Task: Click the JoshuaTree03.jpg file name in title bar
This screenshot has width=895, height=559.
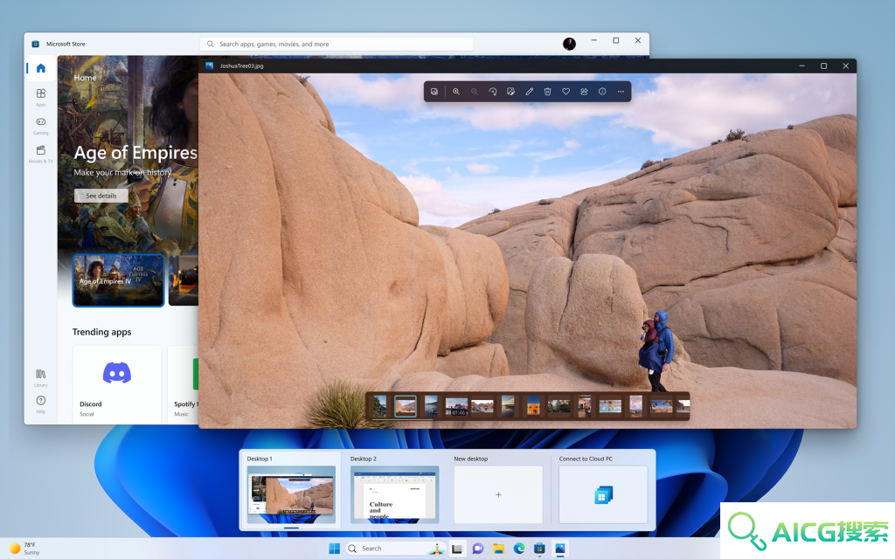Action: tap(241, 66)
